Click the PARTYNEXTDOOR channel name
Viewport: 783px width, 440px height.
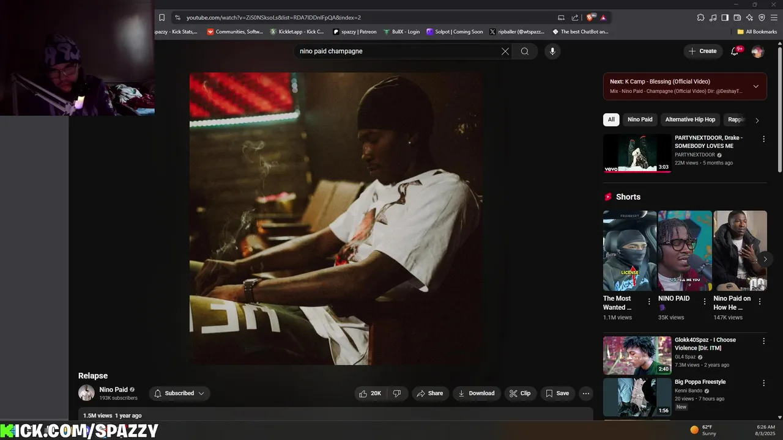pos(695,155)
